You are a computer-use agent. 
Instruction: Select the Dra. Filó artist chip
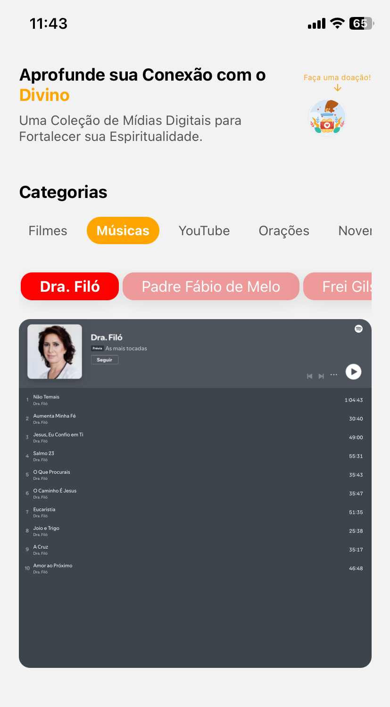click(x=70, y=287)
